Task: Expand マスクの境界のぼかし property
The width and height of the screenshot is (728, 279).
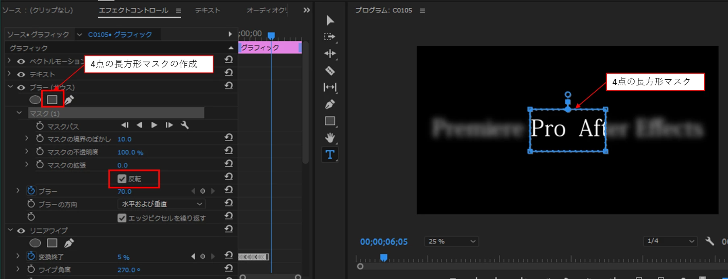Action: click(27, 138)
